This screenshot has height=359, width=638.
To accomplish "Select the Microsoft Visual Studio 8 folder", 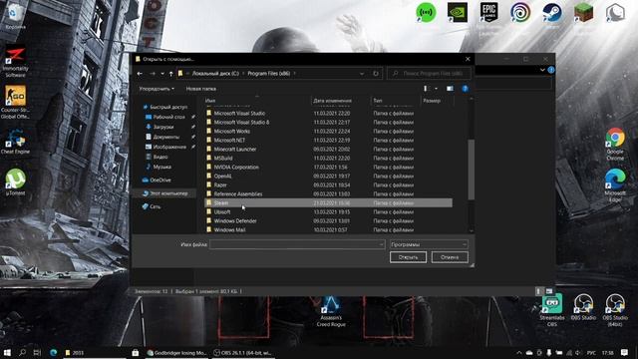I will point(328,122).
